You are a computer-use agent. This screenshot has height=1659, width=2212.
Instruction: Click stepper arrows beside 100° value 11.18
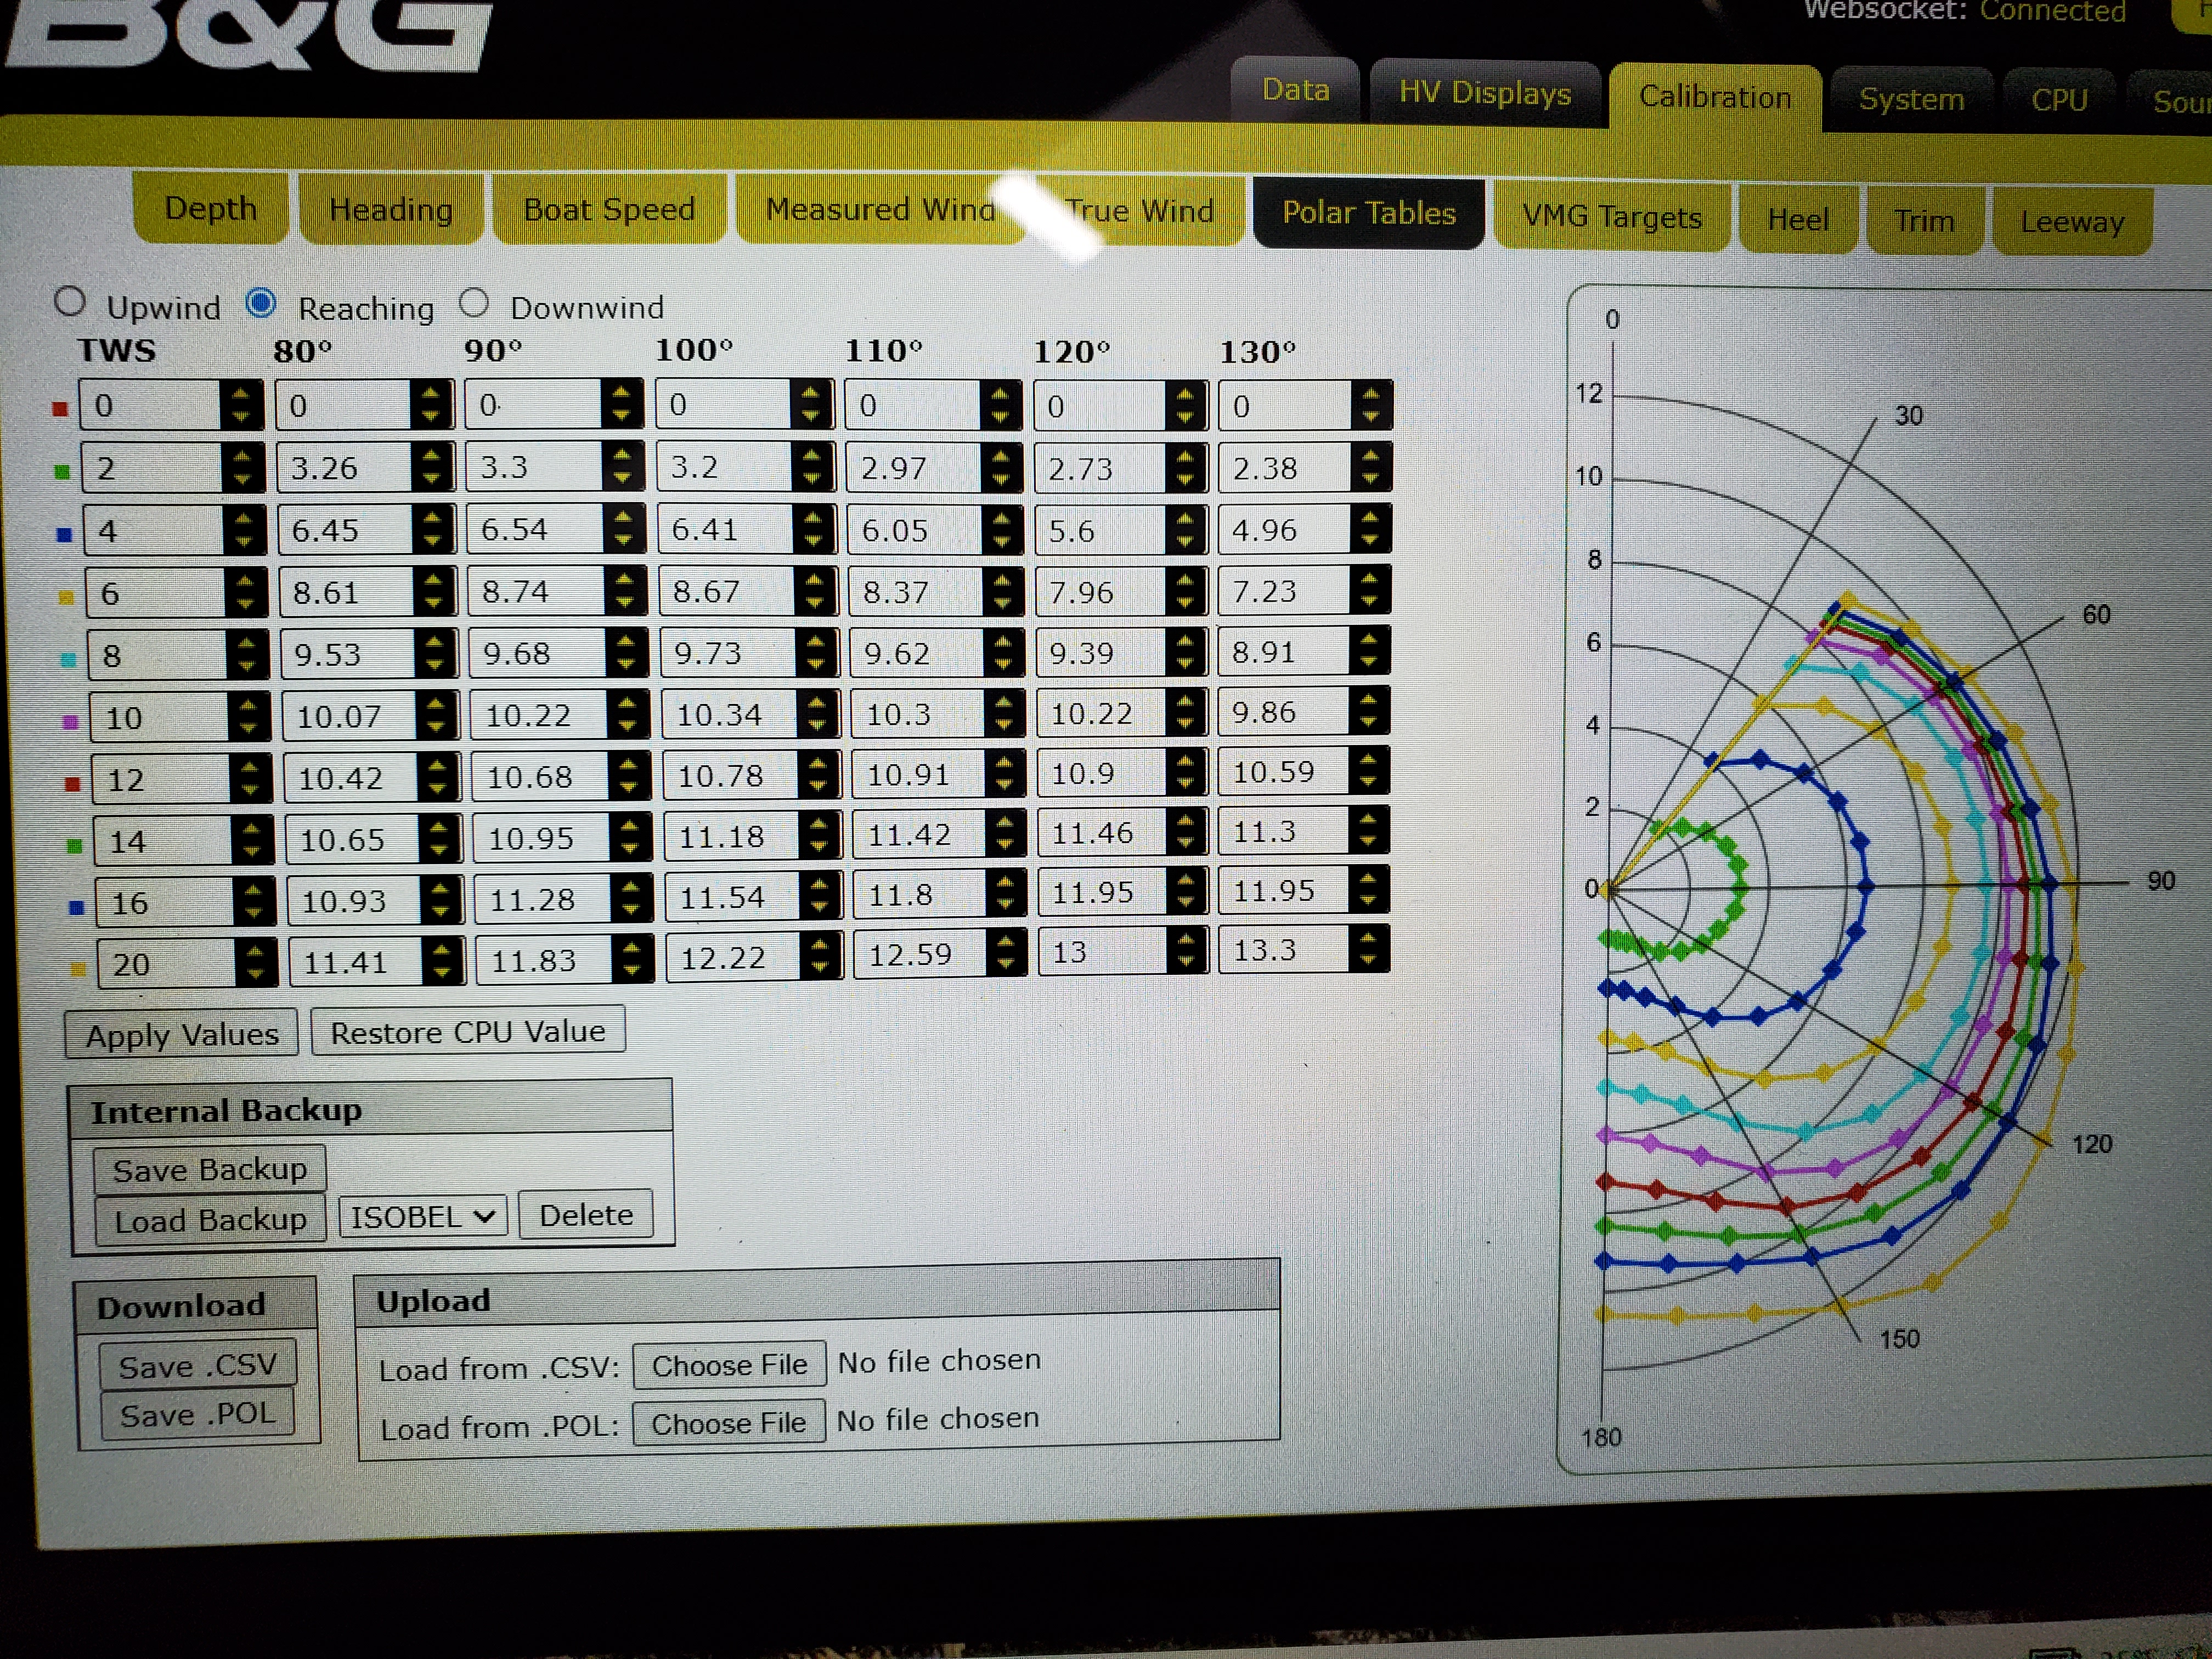click(819, 835)
